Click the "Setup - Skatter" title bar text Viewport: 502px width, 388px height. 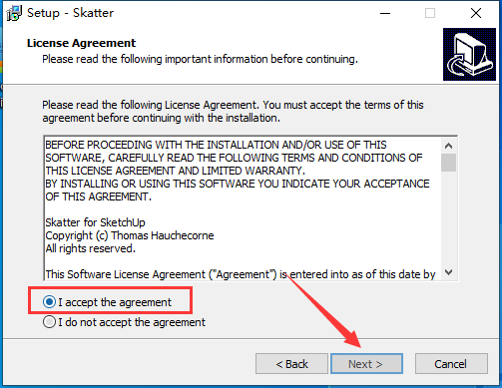(x=70, y=13)
